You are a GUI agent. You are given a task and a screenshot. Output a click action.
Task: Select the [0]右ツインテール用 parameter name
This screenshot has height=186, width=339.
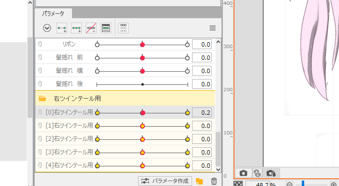(69, 112)
